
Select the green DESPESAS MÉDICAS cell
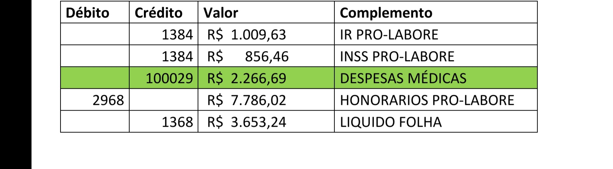(x=436, y=78)
